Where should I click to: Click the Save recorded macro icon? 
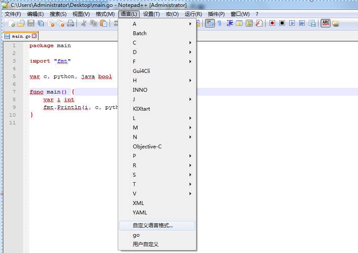click(x=312, y=23)
